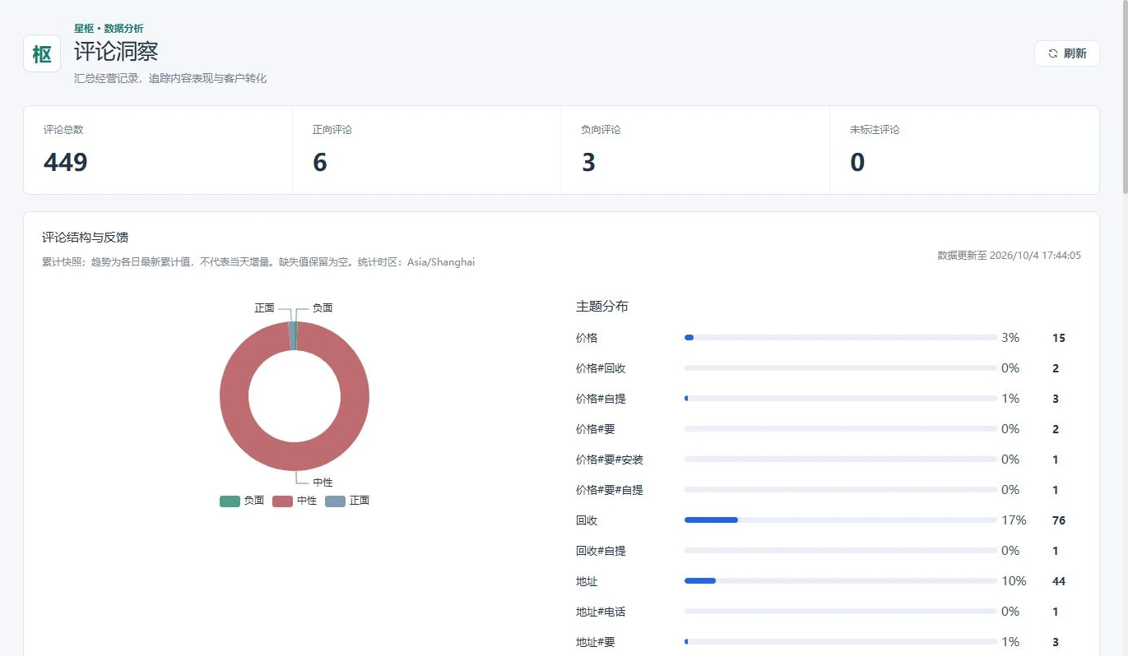Select the 价格#要#安装 topic label
Image resolution: width=1128 pixels, height=656 pixels.
(610, 460)
